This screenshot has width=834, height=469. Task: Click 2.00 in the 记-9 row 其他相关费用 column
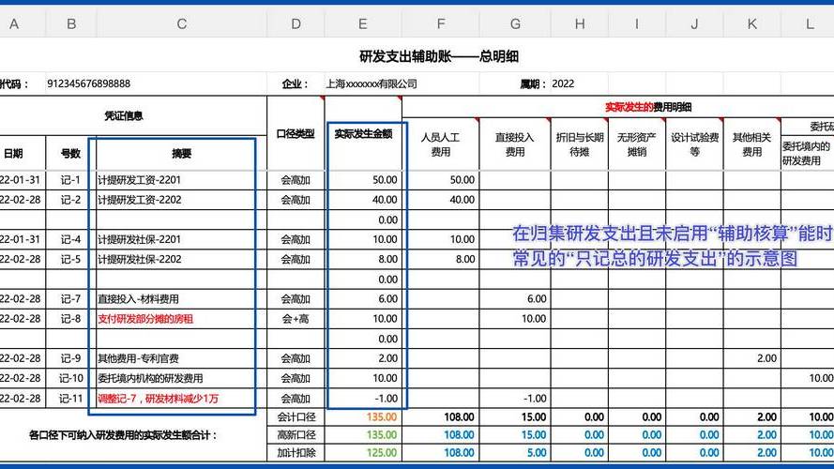point(767,358)
